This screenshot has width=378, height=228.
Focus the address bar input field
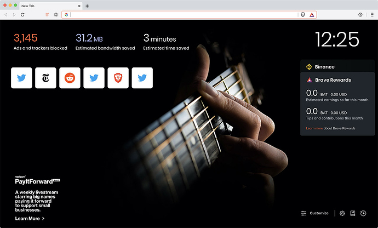pyautogui.click(x=184, y=15)
